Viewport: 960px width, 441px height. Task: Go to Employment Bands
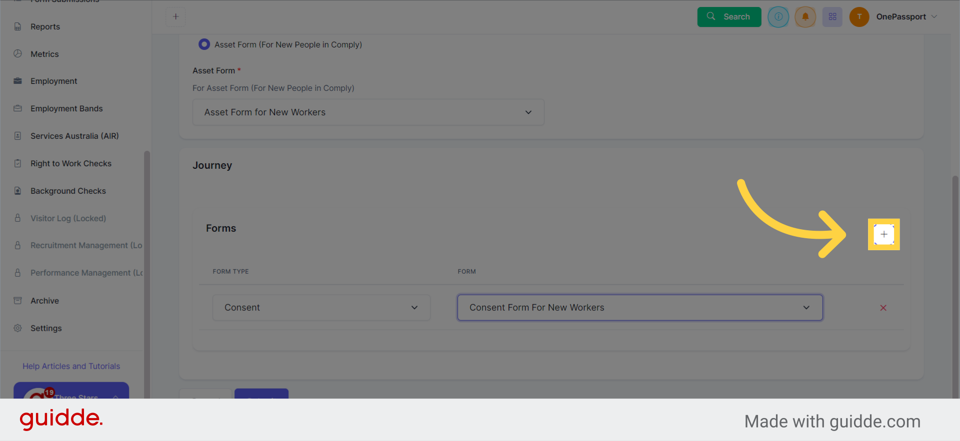[66, 108]
